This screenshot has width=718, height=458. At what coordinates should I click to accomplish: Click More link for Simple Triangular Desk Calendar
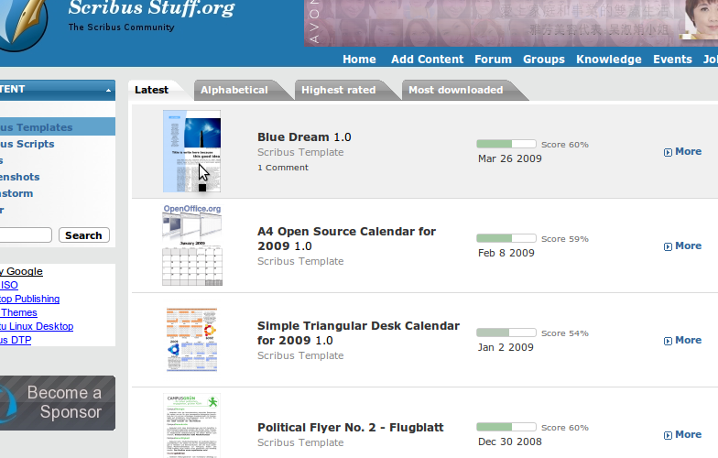point(689,341)
